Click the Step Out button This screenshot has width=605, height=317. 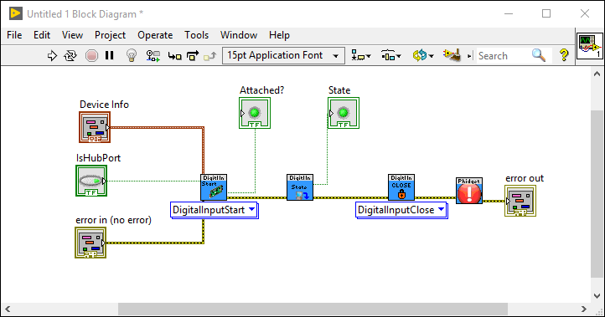[210, 56]
